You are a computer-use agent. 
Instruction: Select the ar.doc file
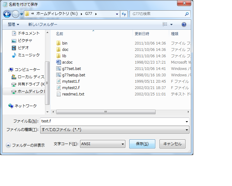point(67,62)
